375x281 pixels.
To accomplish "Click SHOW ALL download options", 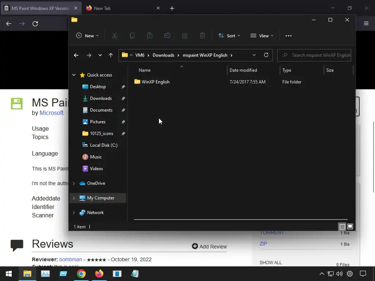I will click(271, 262).
